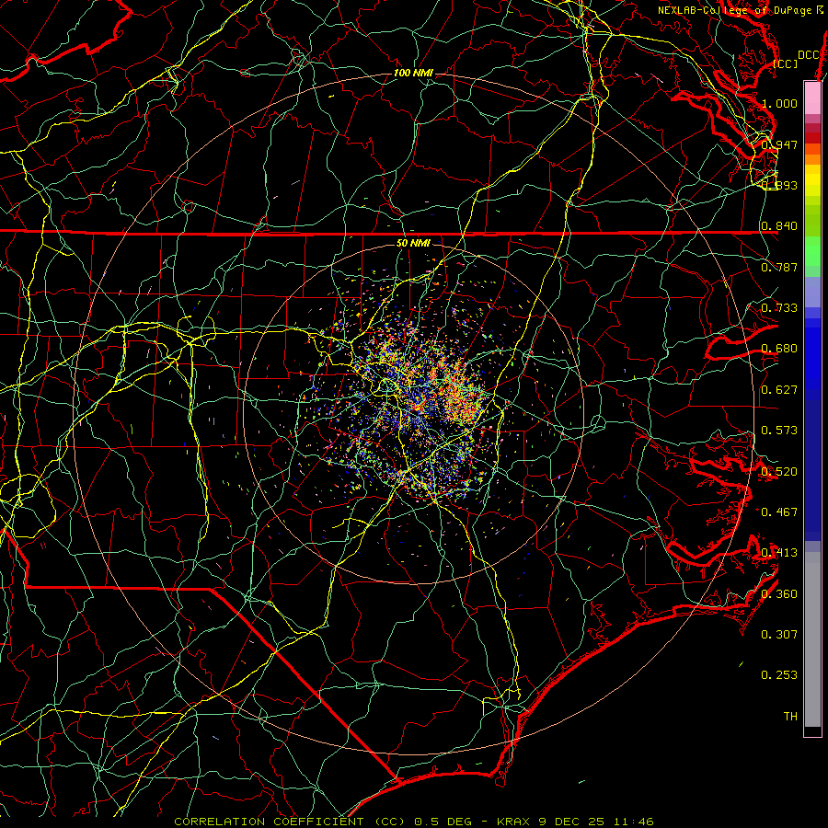Click the 0.360 value on the color scale
The image size is (828, 828).
pos(779,594)
